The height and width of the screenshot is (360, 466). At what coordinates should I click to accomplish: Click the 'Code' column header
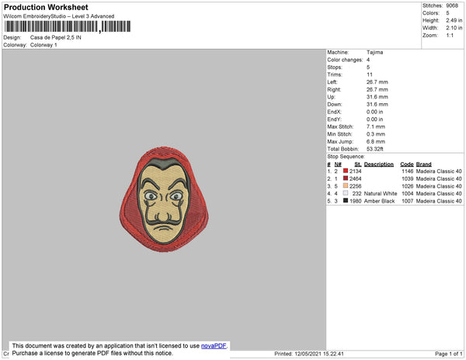(406, 164)
